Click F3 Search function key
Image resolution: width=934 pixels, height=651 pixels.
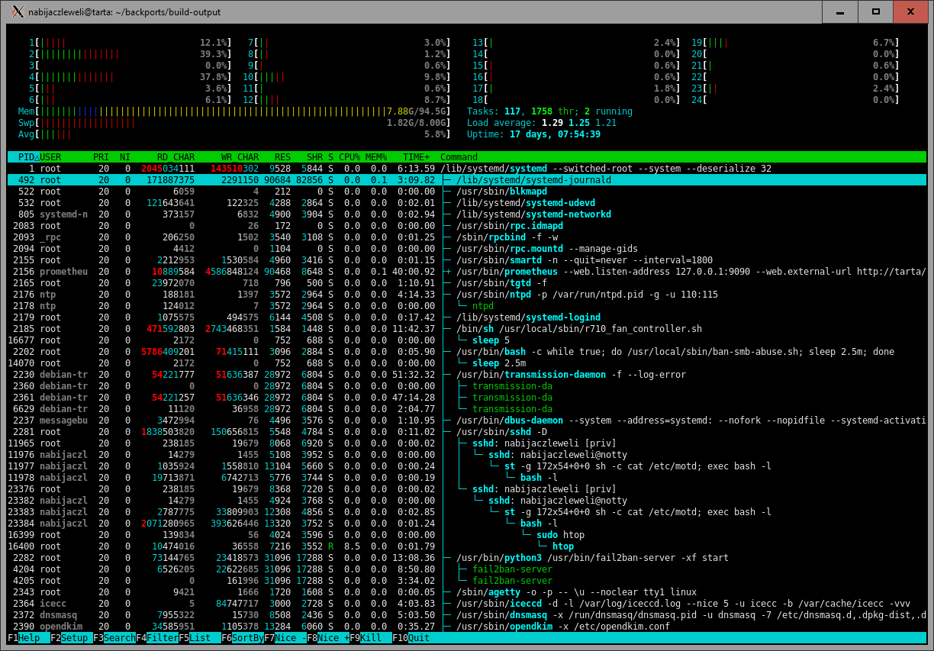point(114,638)
